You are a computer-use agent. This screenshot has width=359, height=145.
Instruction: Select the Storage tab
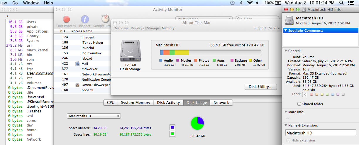(x=153, y=28)
